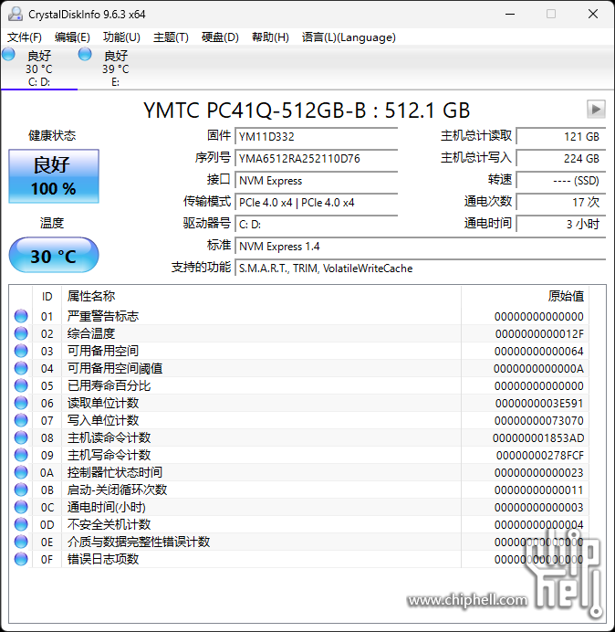Click the 属性名称 column header
The height and width of the screenshot is (632, 615).
pyautogui.click(x=261, y=297)
